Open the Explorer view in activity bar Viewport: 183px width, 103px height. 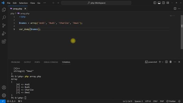pos(4,9)
